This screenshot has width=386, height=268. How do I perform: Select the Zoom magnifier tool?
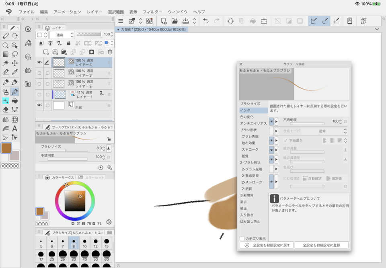pos(5,45)
